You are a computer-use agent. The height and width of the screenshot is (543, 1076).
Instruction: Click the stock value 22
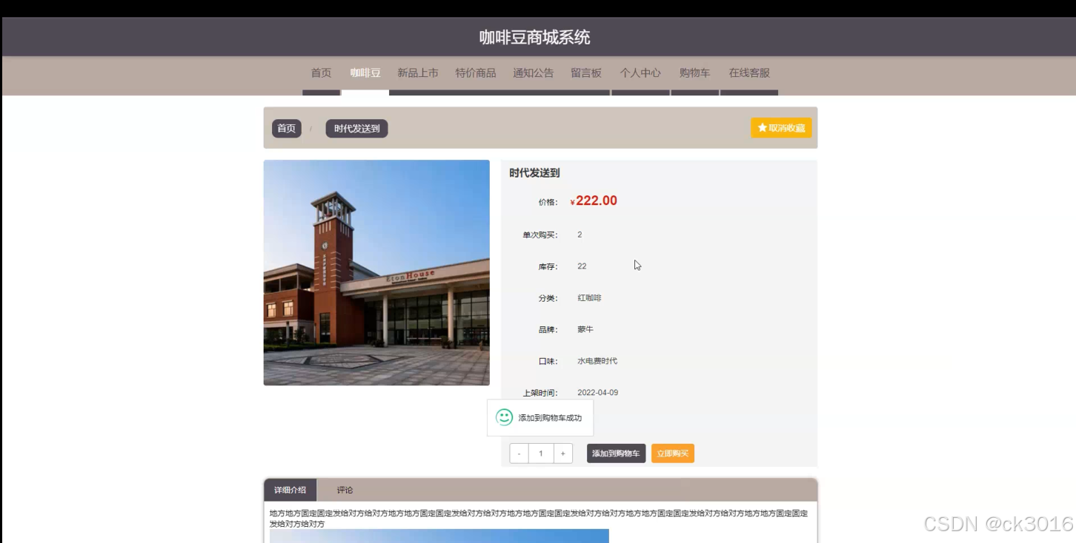[582, 266]
